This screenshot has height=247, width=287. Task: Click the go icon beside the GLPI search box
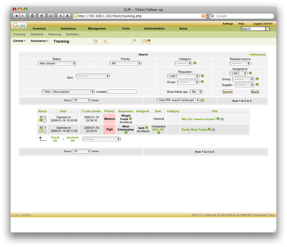[268, 29]
